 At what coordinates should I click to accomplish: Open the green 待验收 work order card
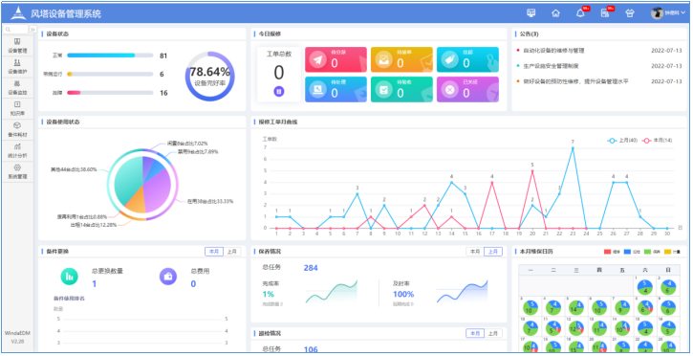click(x=401, y=89)
